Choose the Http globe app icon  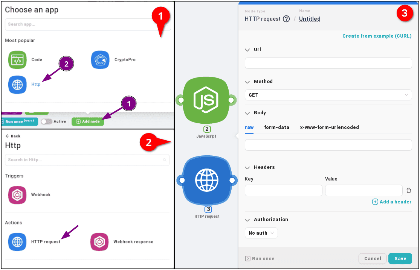click(x=17, y=85)
